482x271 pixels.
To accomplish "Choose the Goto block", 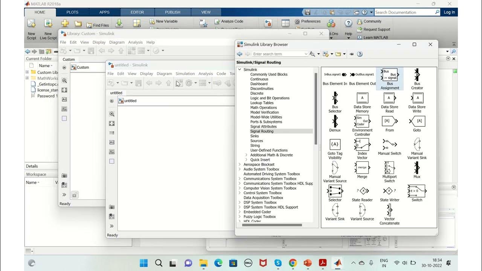I will click(x=417, y=123).
